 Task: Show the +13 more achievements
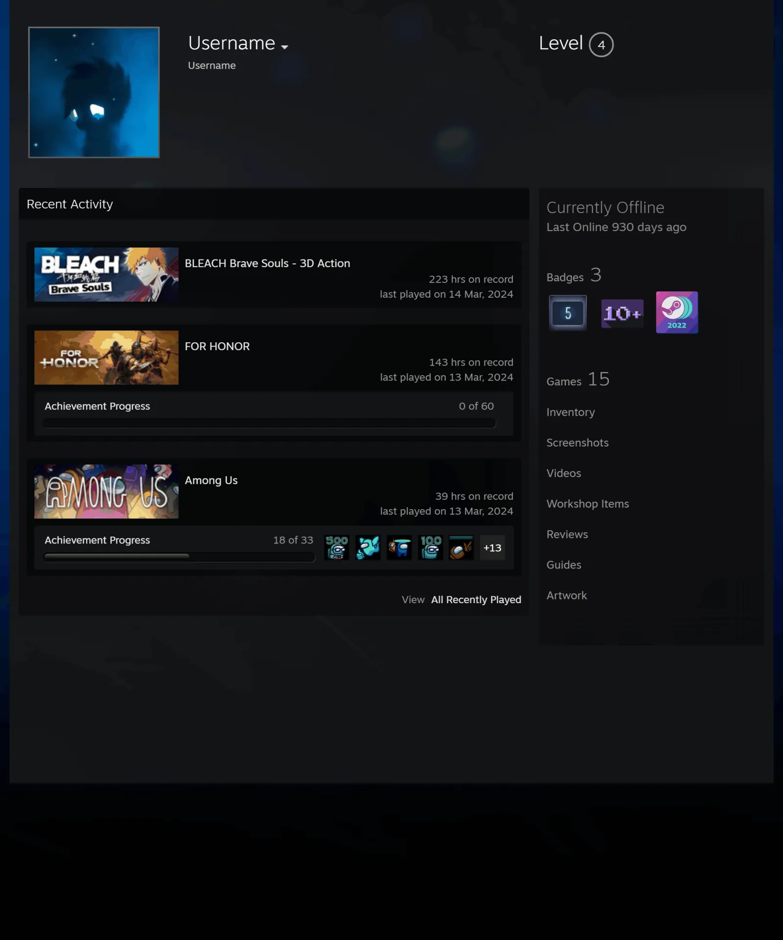tap(492, 547)
